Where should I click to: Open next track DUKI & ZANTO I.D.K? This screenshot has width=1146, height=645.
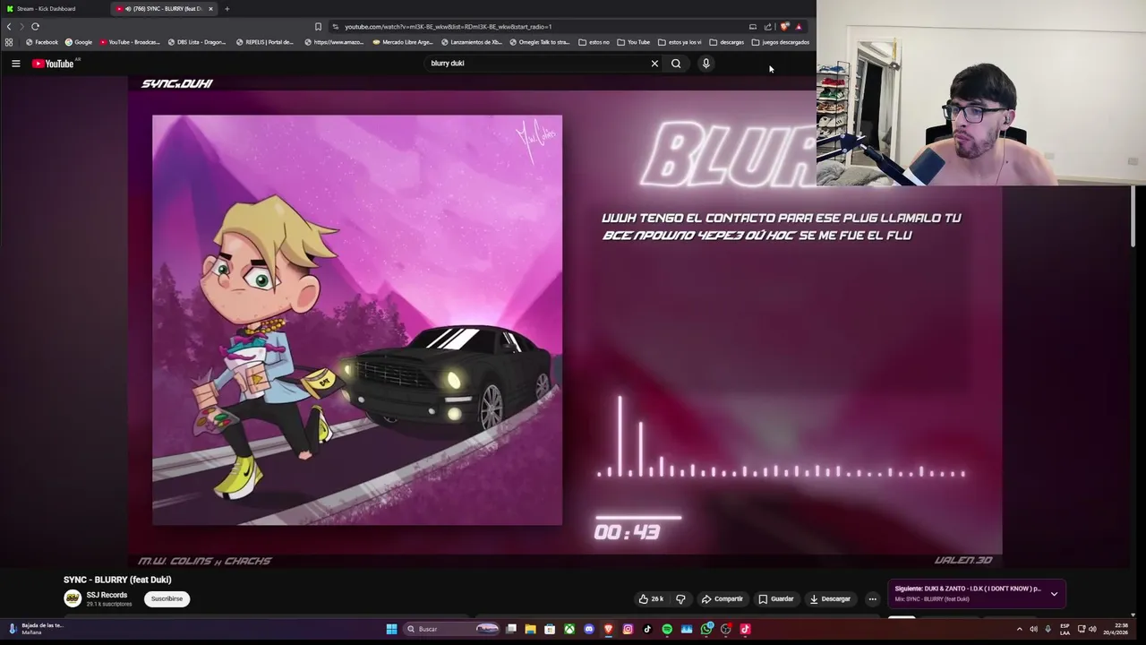[x=968, y=589]
